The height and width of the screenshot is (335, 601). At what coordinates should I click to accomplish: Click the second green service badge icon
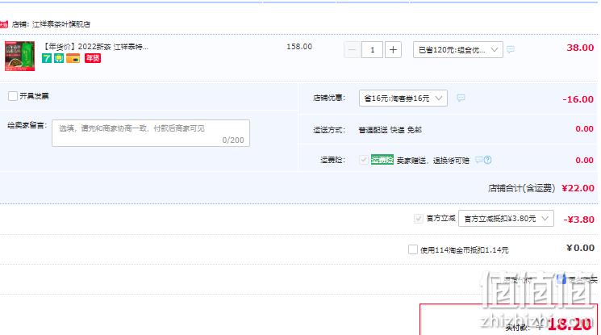tap(59, 58)
